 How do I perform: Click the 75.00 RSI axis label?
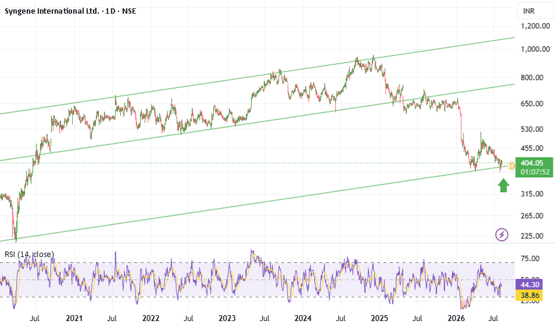tap(530, 259)
